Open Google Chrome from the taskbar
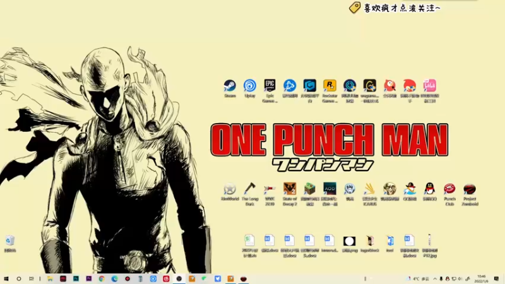The width and height of the screenshot is (505, 284). pyautogui.click(x=102, y=279)
